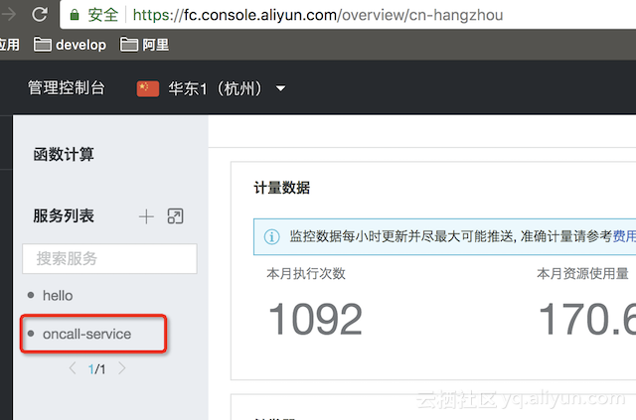Select the hello service
The height and width of the screenshot is (420, 636).
pyautogui.click(x=58, y=296)
